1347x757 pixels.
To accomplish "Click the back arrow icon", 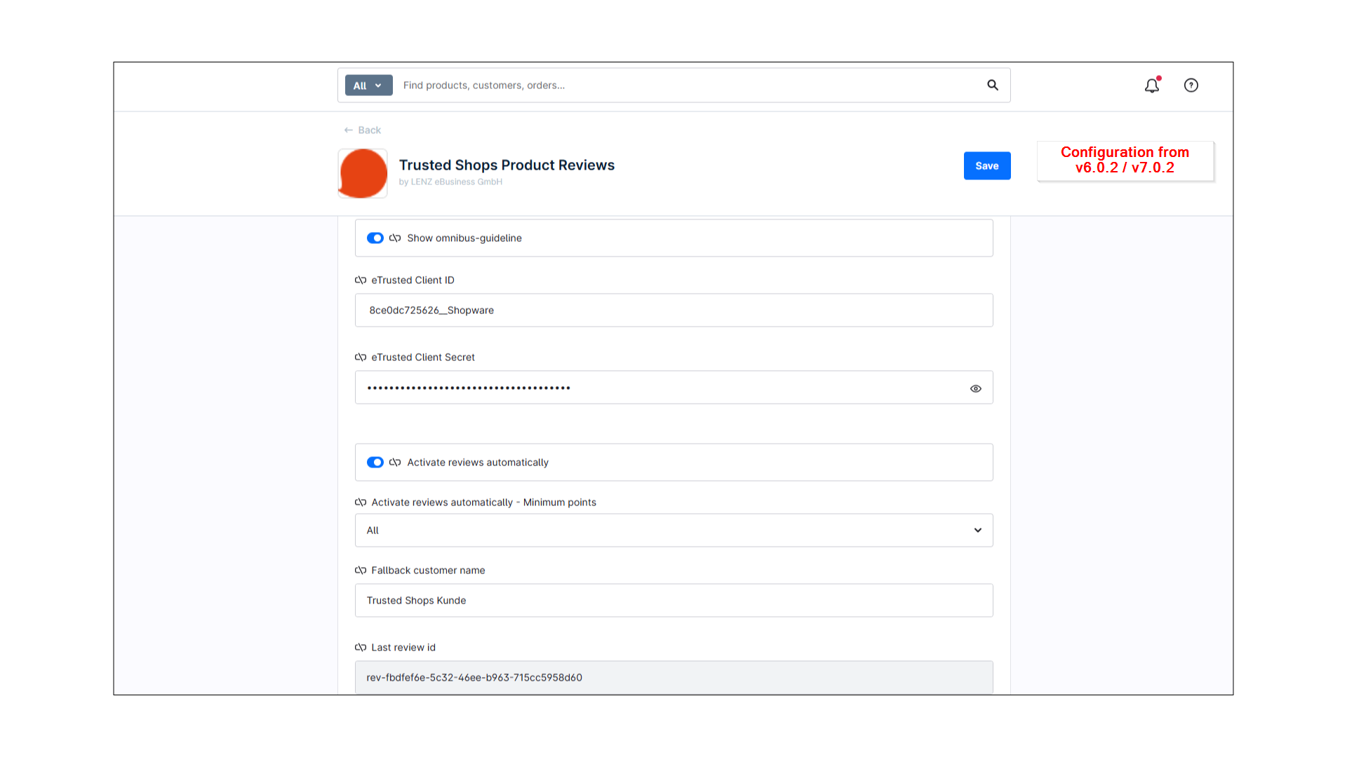I will (x=349, y=130).
